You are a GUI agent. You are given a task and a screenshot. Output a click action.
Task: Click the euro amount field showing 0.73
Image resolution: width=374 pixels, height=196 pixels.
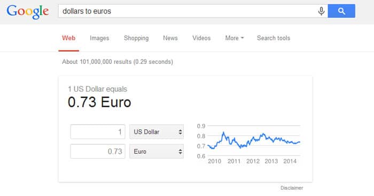(98, 151)
